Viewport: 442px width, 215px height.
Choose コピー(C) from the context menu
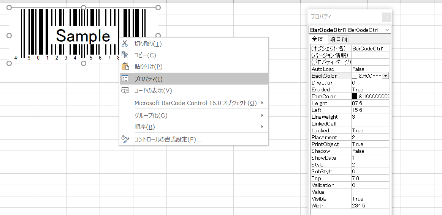coord(194,55)
